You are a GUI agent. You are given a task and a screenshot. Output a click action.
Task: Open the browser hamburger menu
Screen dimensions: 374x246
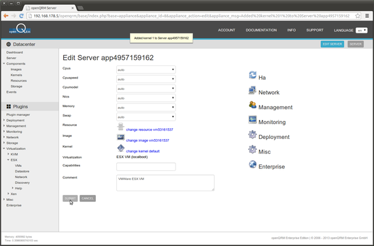(x=367, y=16)
